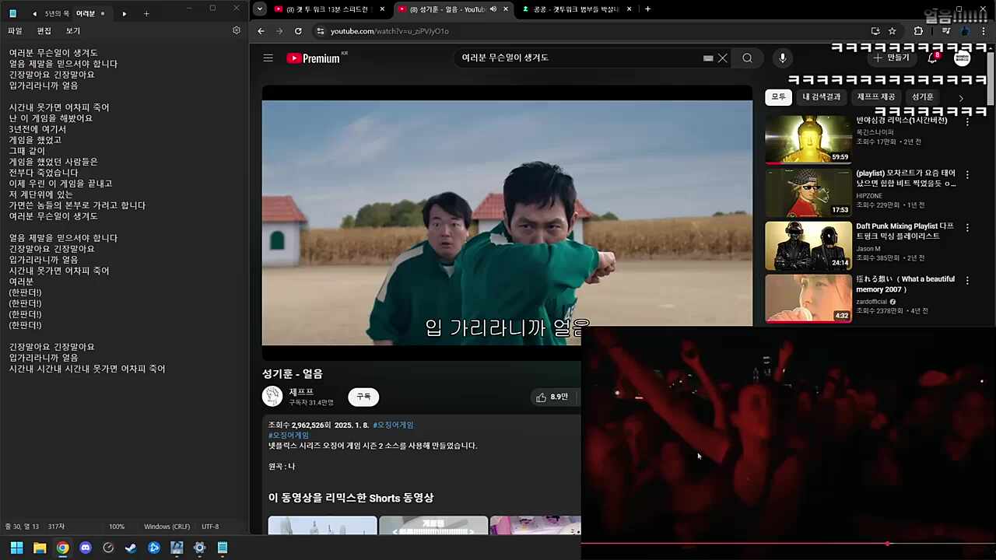Open the 보기 menu in Notepad
Viewport: 996px width, 560px height.
(72, 31)
